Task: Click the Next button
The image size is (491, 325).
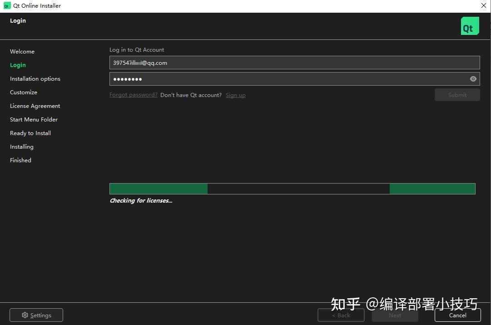Action: [395, 315]
